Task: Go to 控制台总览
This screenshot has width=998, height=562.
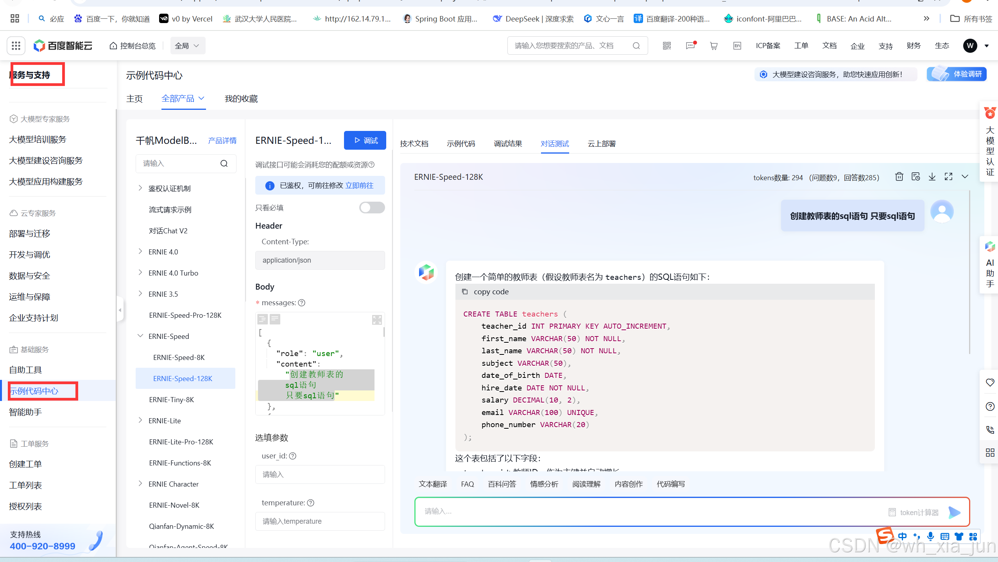Action: point(133,46)
